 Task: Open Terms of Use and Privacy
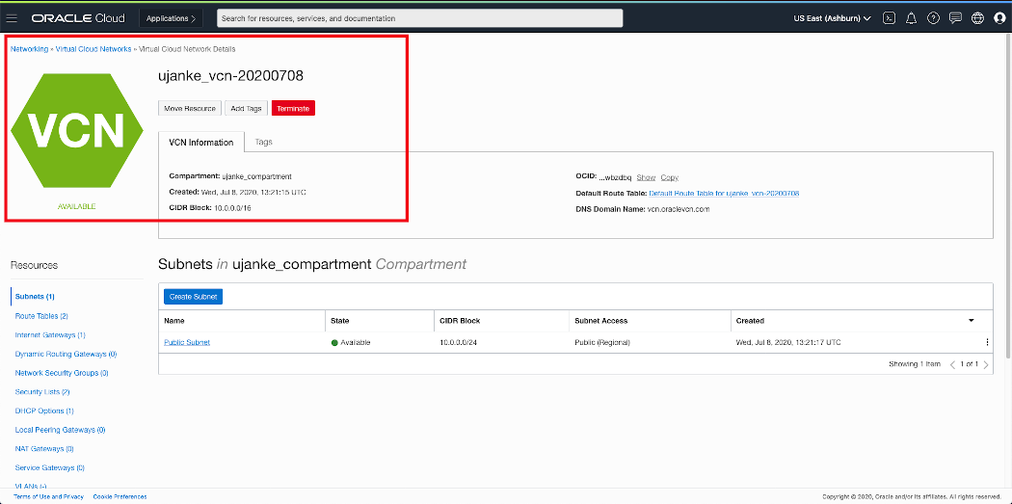coord(48,497)
